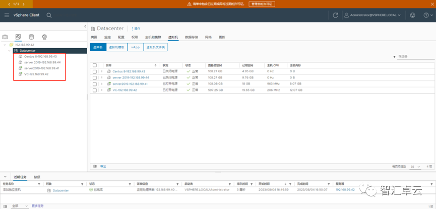
Task: Collapse the Datacenter tree node
Action: pos(10,51)
